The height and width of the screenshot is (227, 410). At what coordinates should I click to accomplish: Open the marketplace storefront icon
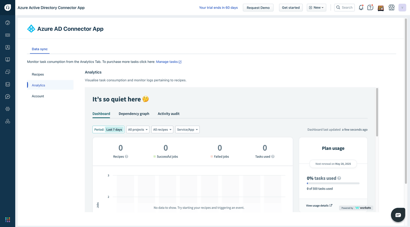click(x=391, y=8)
